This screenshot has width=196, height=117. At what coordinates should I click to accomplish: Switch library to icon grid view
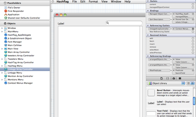(x=189, y=83)
